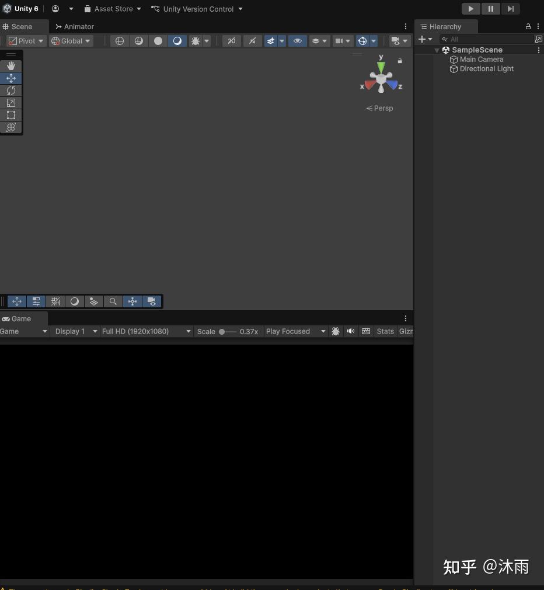Image resolution: width=544 pixels, height=590 pixels.
Task: Select the combined Transform tool
Action: pyautogui.click(x=11, y=127)
